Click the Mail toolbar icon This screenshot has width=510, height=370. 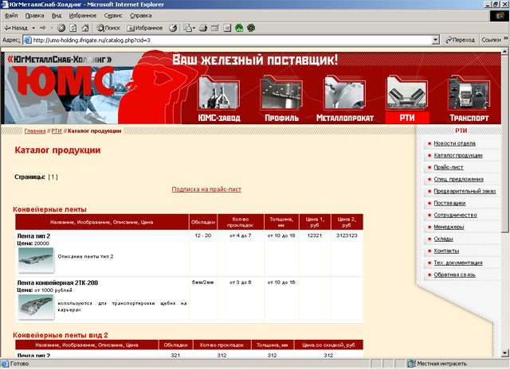click(188, 28)
